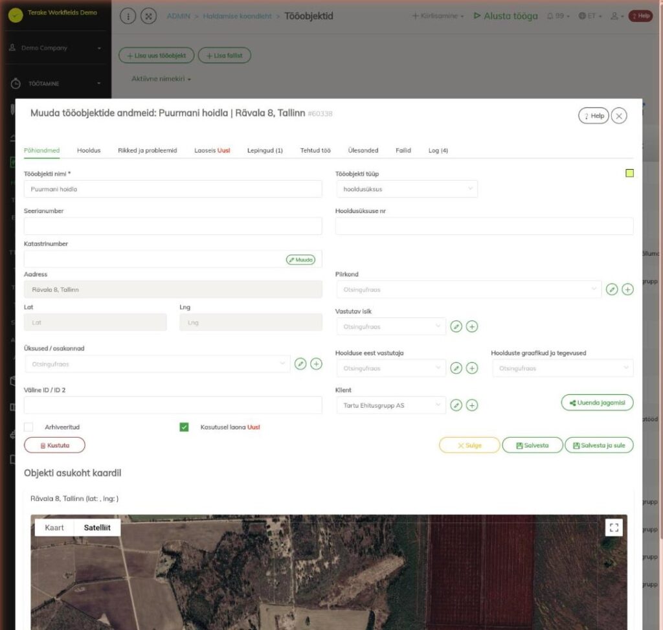Switch map to Satelliit view

click(97, 528)
